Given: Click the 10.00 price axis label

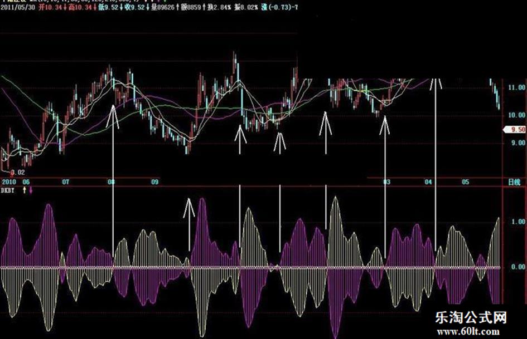Looking at the screenshot, I should [516, 115].
